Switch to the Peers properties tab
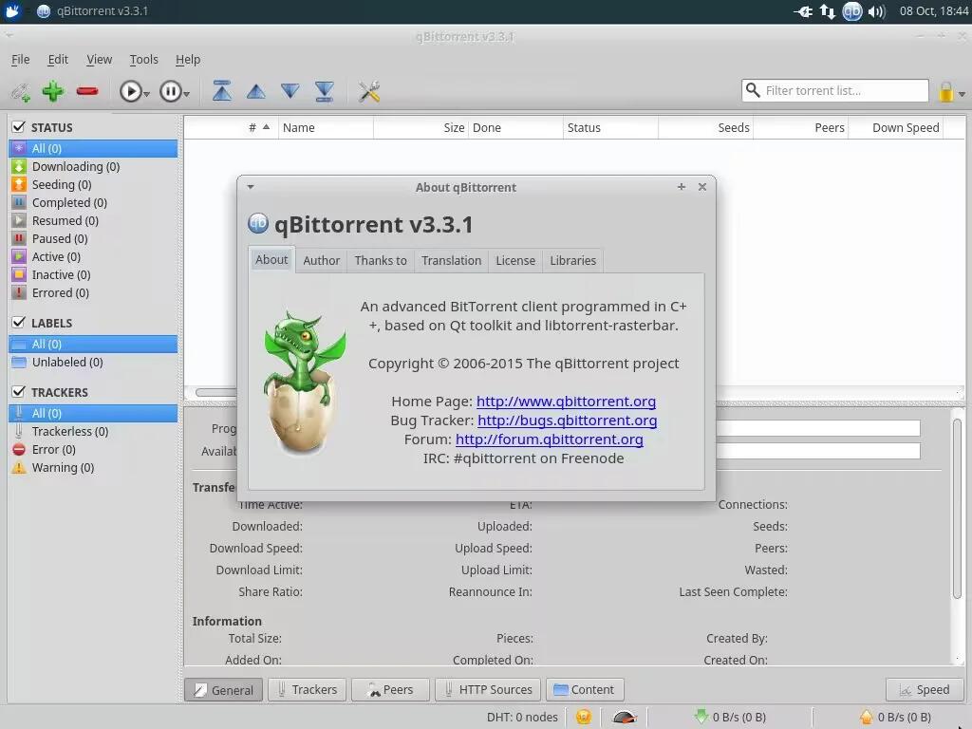This screenshot has height=729, width=972. (x=390, y=689)
